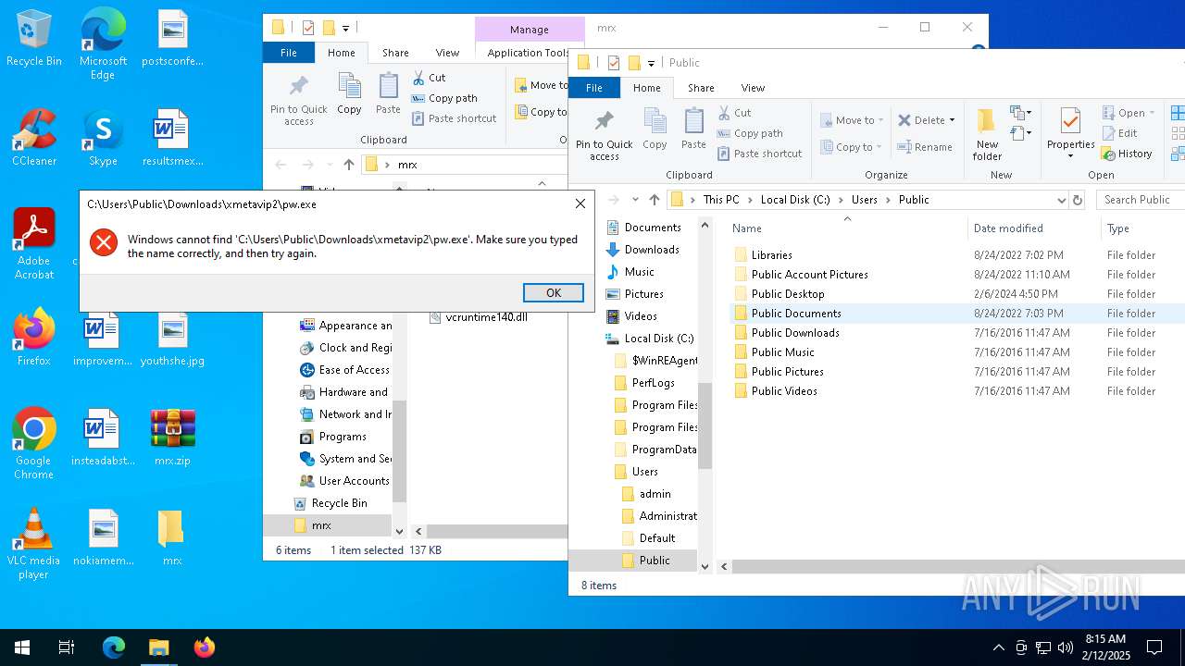Open VLC media player shortcut
The image size is (1185, 666).
[x=34, y=544]
